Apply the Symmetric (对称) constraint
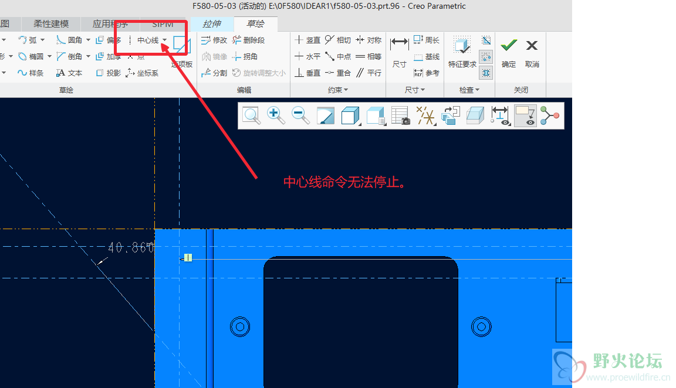 click(369, 40)
